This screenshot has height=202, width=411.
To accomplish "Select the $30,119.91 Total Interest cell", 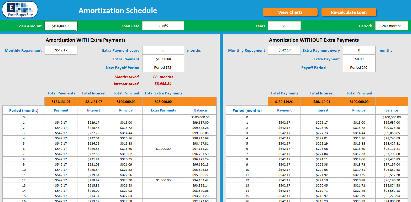I will (x=322, y=102).
